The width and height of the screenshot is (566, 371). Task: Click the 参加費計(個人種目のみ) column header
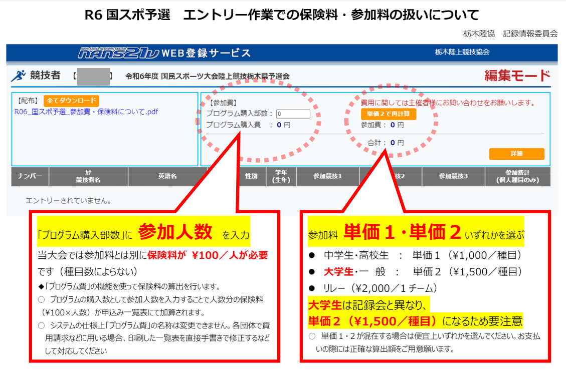click(x=518, y=176)
